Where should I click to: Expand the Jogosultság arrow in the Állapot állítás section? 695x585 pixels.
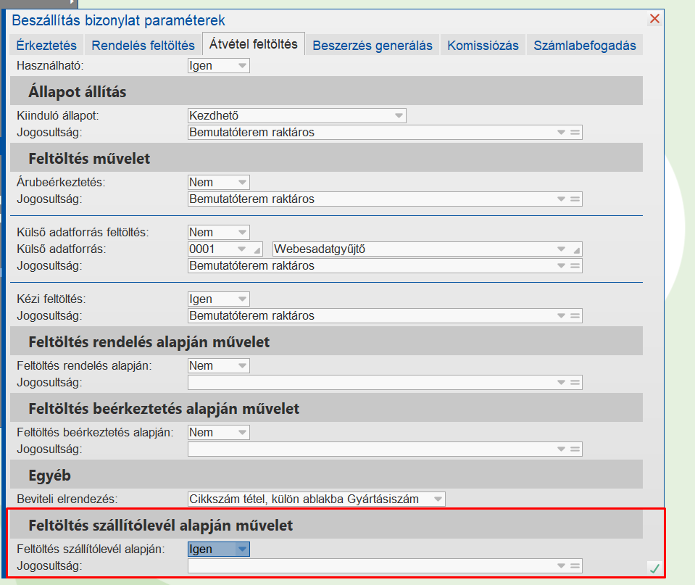coord(561,132)
